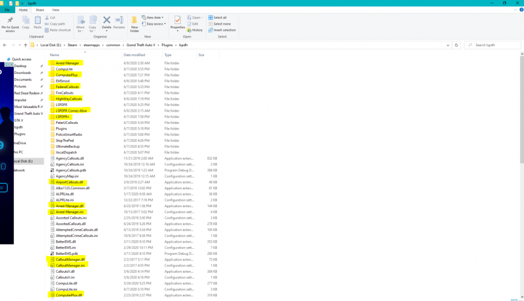Select CalloutManager.dll file
This screenshot has width=524, height=301.
click(70, 260)
